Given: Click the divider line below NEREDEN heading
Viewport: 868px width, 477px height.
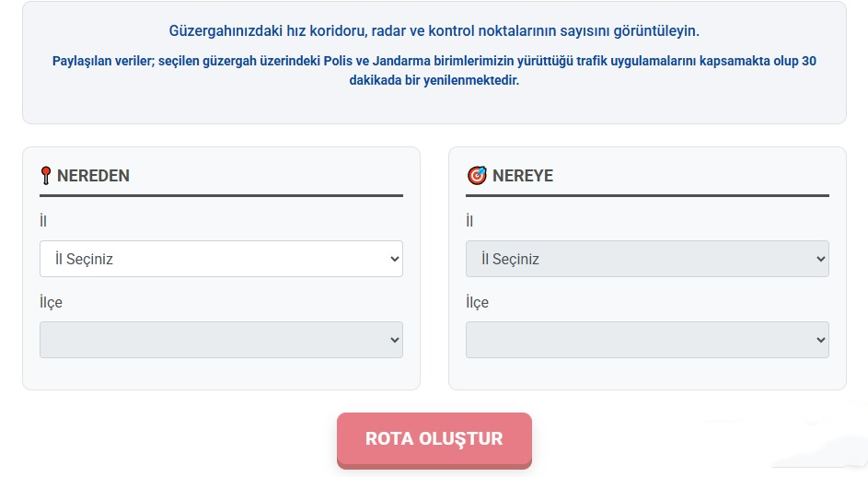Looking at the screenshot, I should coord(221,195).
